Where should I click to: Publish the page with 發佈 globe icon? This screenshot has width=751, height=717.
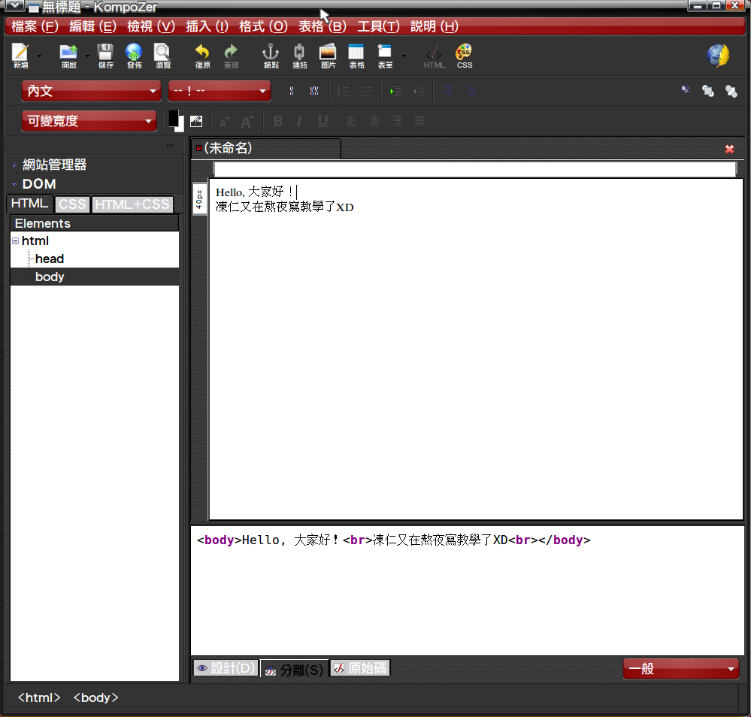point(134,56)
